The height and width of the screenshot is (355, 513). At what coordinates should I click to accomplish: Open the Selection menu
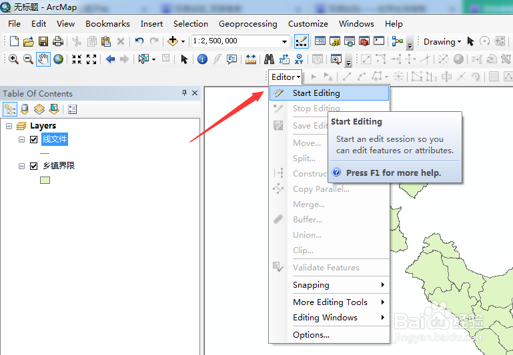tap(190, 24)
